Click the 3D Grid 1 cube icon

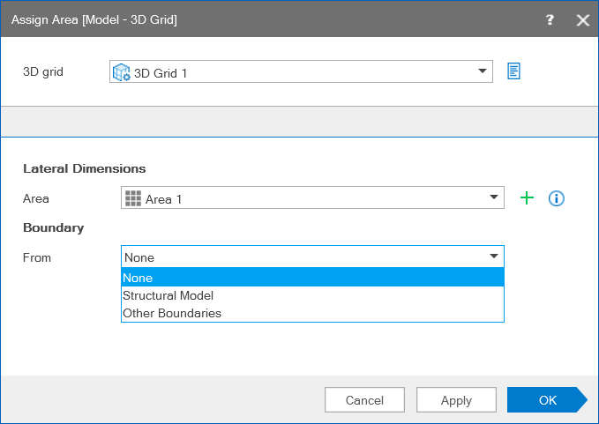(x=122, y=72)
